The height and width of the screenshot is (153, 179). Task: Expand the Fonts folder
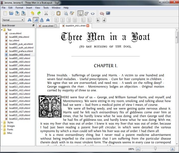point(2,129)
